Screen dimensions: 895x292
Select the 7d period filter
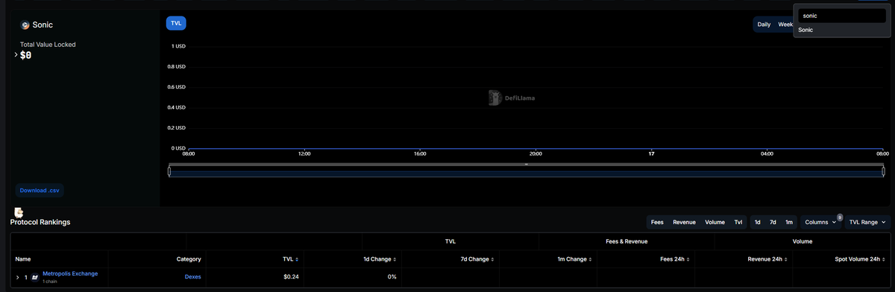click(x=773, y=222)
